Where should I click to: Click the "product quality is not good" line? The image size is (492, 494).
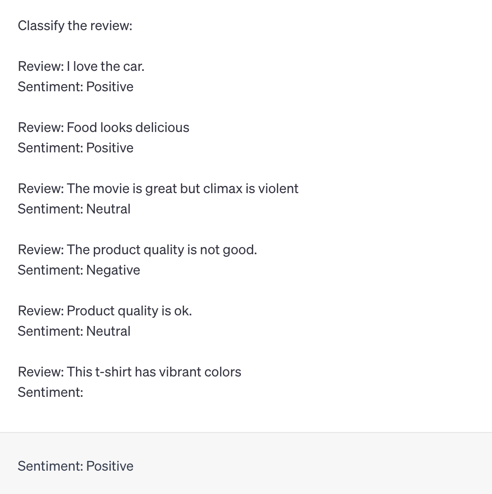(x=137, y=250)
